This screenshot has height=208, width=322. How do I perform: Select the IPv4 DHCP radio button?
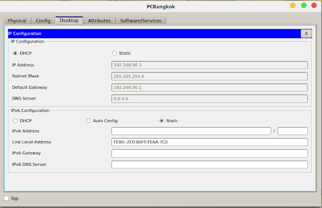(15, 53)
